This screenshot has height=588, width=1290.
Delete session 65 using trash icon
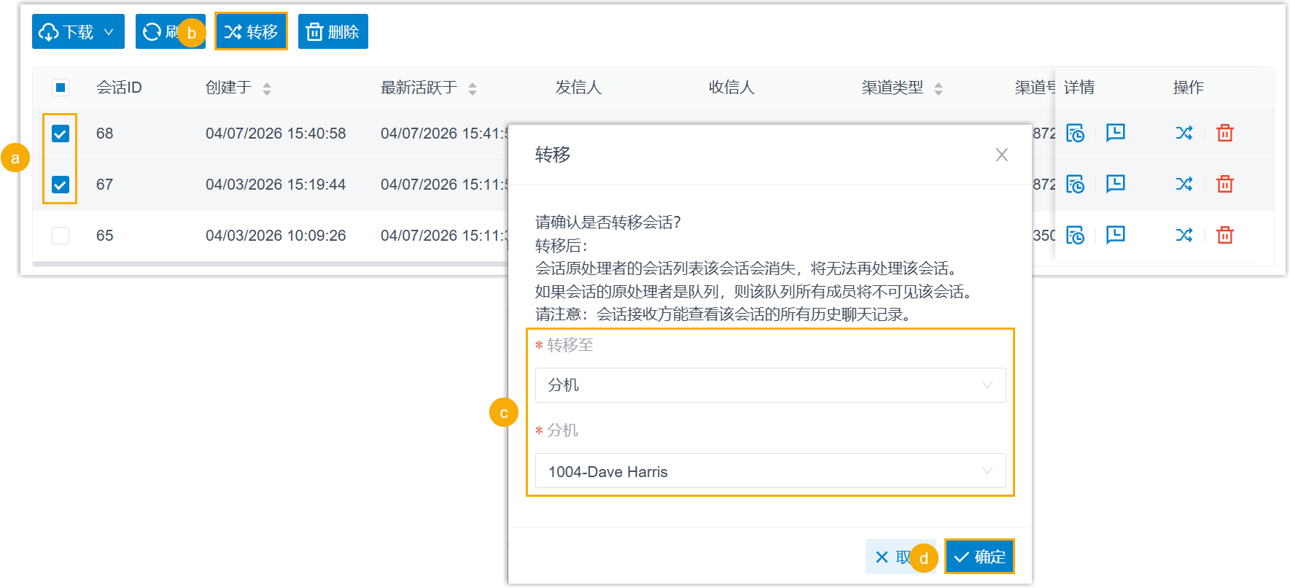pos(1224,235)
